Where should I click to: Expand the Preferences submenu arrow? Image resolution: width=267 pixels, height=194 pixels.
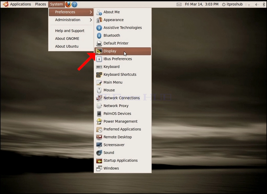tap(91, 12)
